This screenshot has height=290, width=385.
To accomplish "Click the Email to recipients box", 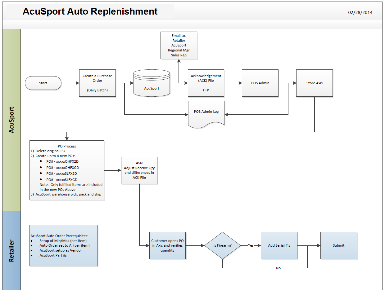I will coord(179,45).
